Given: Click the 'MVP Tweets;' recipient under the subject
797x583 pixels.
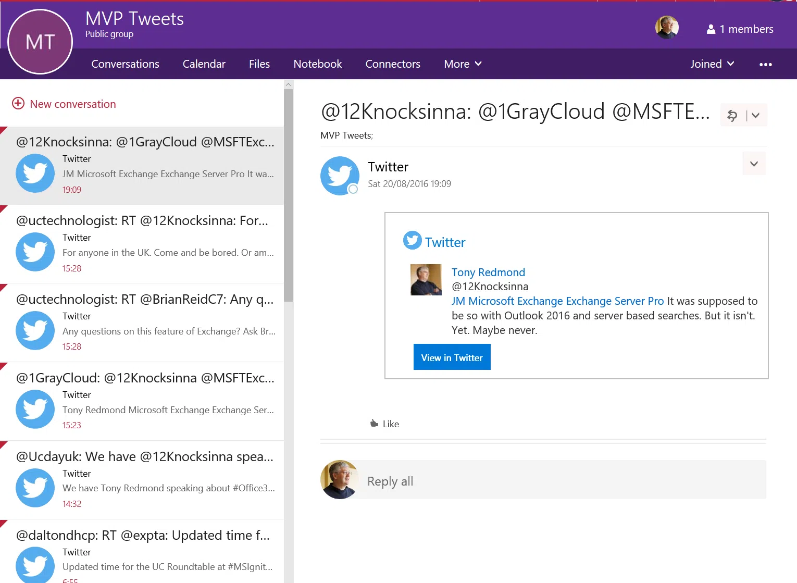Looking at the screenshot, I should tap(347, 135).
